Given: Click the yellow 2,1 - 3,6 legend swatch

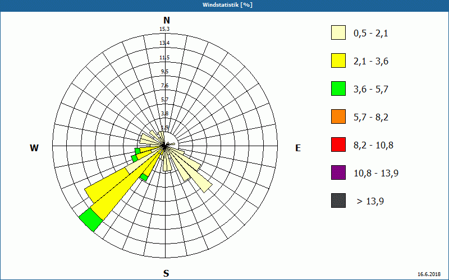Looking at the screenshot, I should 338,60.
